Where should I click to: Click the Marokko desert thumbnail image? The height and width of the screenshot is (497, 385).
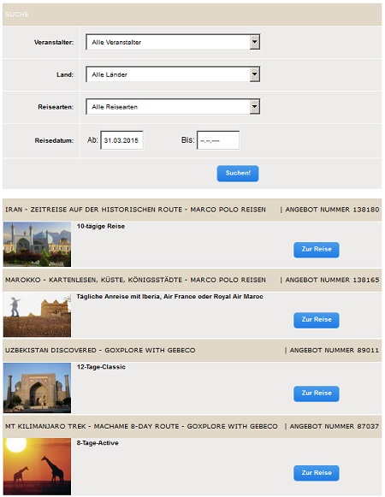(x=37, y=315)
